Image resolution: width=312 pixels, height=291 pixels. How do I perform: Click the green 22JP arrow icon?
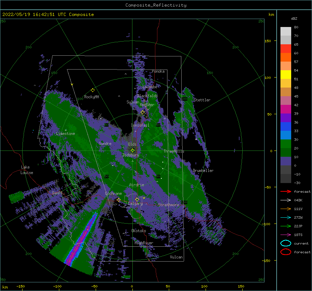[286, 226]
